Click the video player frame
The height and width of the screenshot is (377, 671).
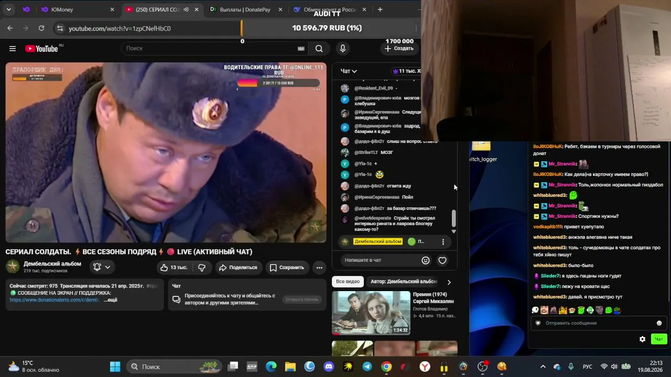click(166, 152)
